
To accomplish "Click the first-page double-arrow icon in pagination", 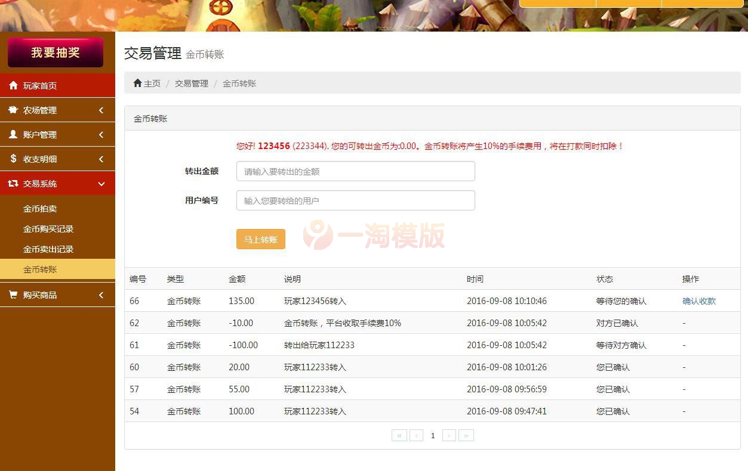I will [x=399, y=435].
